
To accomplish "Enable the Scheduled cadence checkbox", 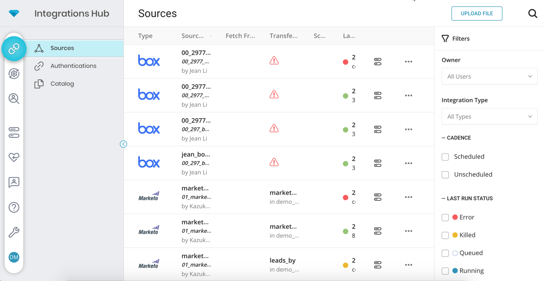I will click(x=445, y=157).
